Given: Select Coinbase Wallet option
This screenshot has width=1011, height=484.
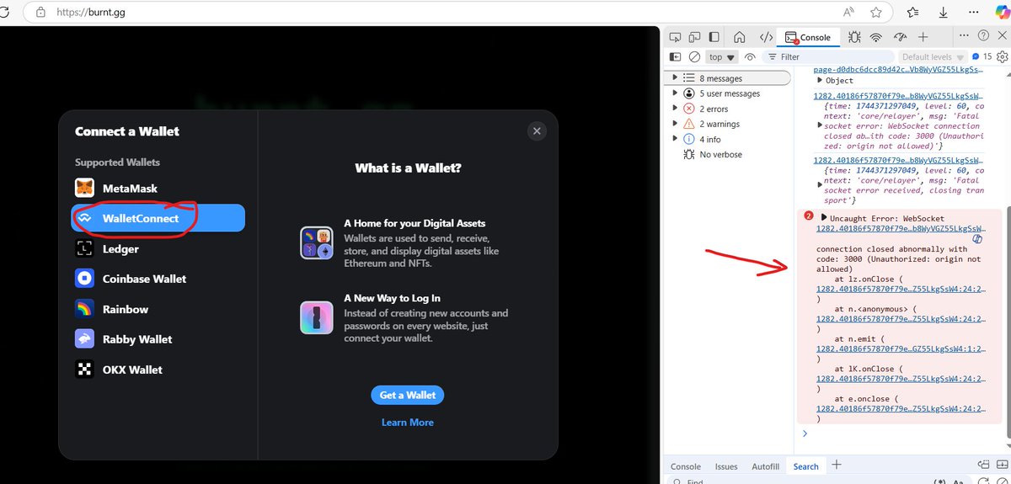Looking at the screenshot, I should pyautogui.click(x=158, y=279).
